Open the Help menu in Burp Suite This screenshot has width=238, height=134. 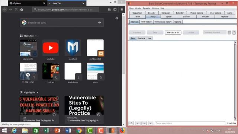(162, 8)
